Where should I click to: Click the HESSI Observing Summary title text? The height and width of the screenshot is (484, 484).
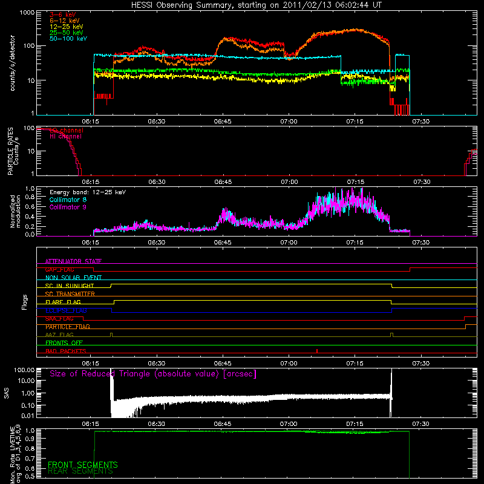tap(256, 5)
